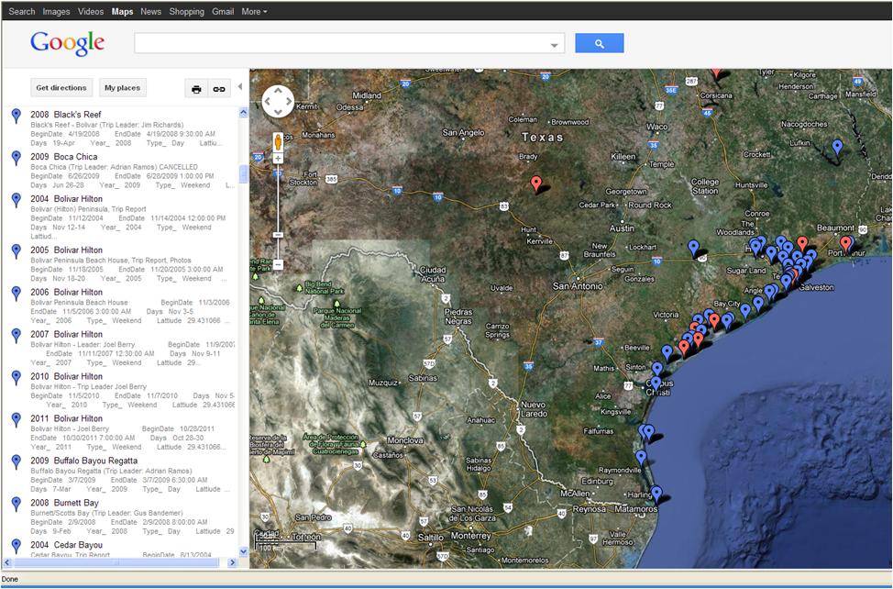Click the pin icon beside Buffalo Bayou Regatta
This screenshot has height=589, width=893.
[17, 462]
